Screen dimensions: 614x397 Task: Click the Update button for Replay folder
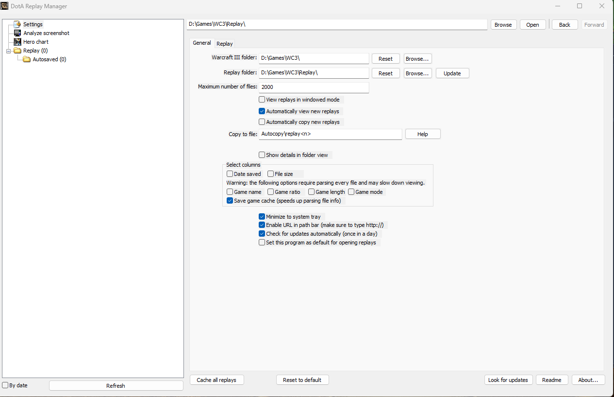coord(452,73)
